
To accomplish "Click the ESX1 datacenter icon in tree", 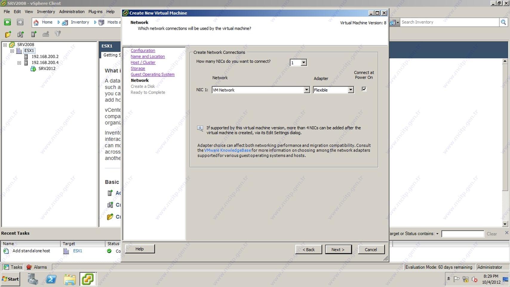I will 19,51.
